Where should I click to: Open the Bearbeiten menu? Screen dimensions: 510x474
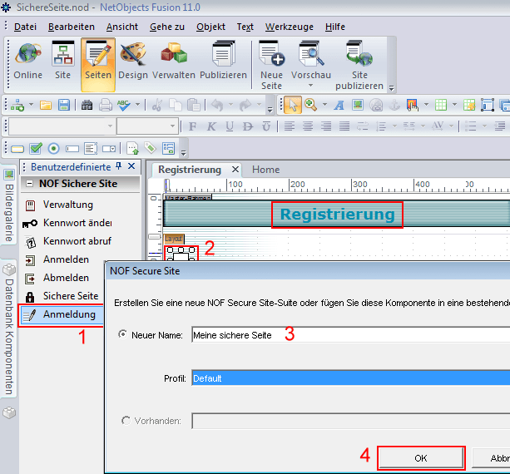(72, 27)
